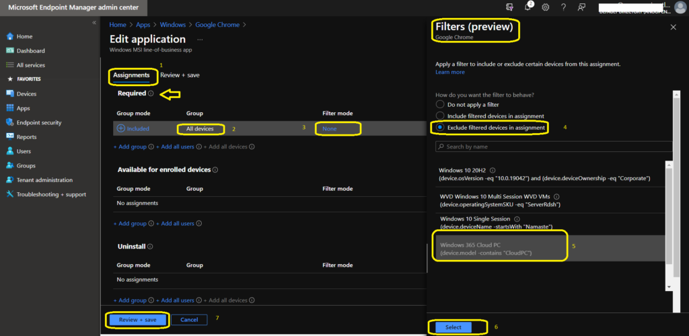Click the filter list scrollbar down arrow
The width and height of the screenshot is (689, 336).
click(x=669, y=286)
